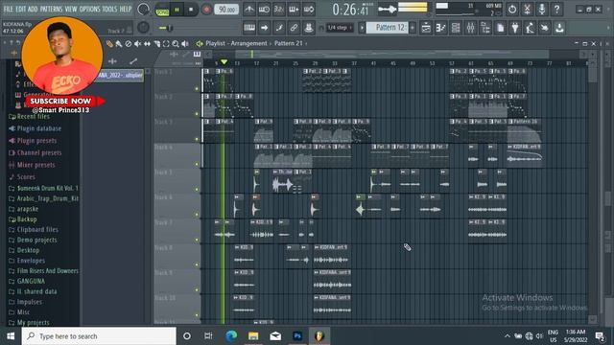The width and height of the screenshot is (614, 345).
Task: Open the tempo tapper icon
Action: pos(531,28)
